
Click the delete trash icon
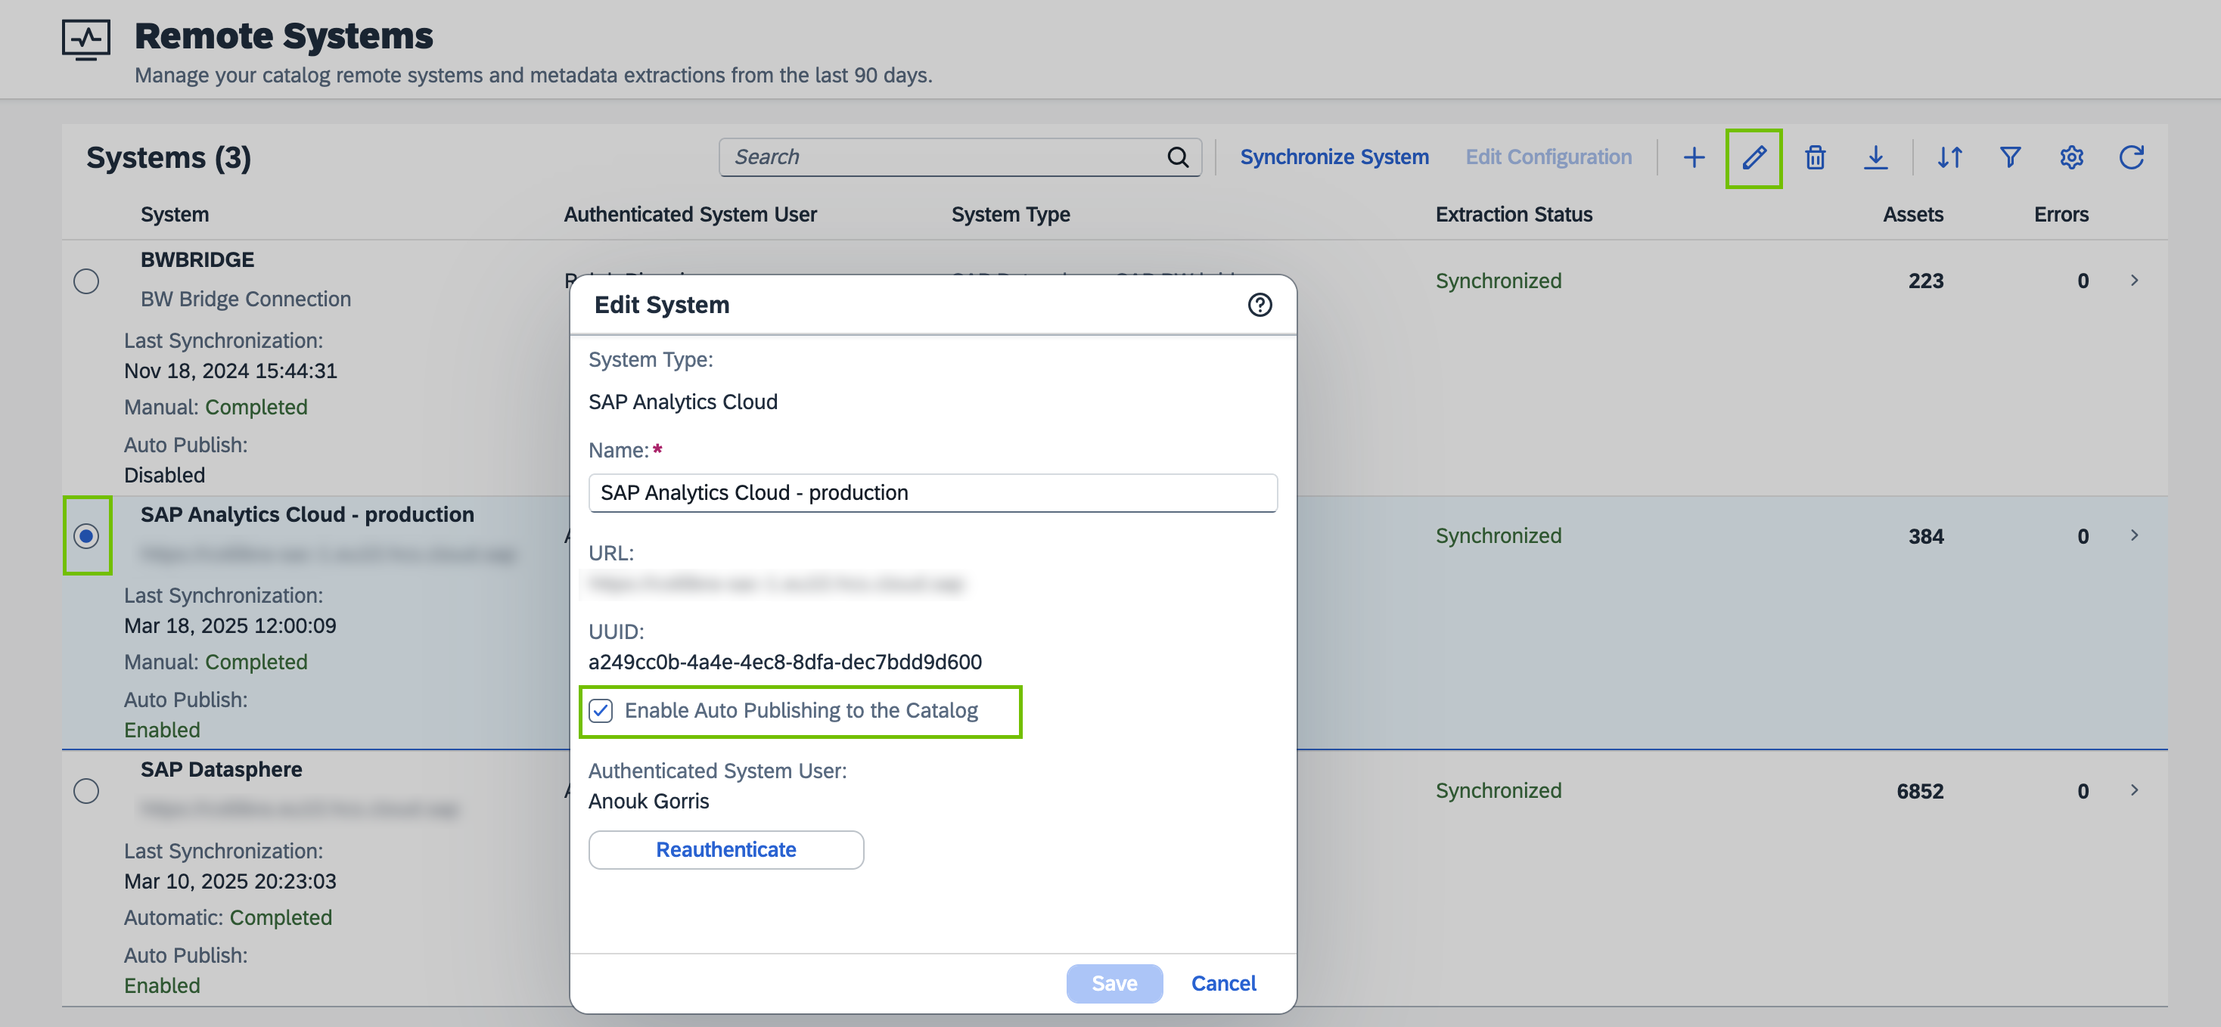point(1815,157)
